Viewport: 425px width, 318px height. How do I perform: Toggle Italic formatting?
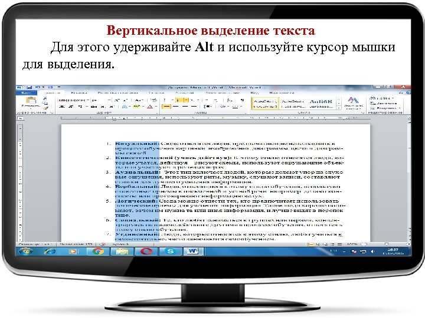click(x=70, y=107)
